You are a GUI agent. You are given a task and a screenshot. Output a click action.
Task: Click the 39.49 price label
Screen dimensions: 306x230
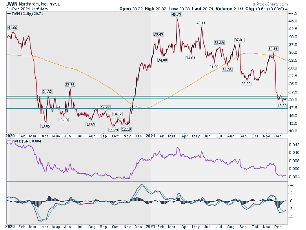(x=158, y=35)
